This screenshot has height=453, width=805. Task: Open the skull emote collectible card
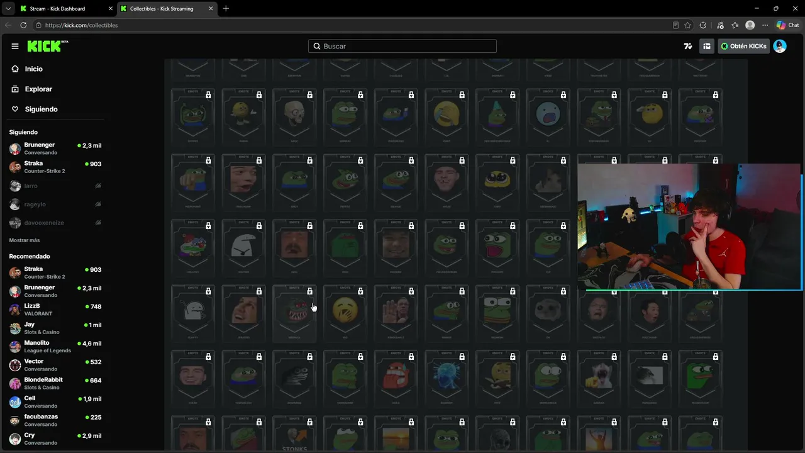click(294, 117)
